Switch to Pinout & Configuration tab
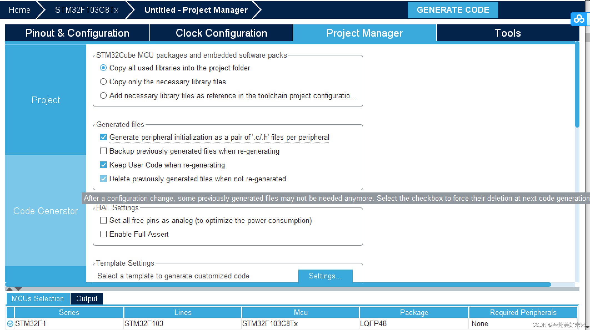This screenshot has height=330, width=590. pyautogui.click(x=77, y=33)
